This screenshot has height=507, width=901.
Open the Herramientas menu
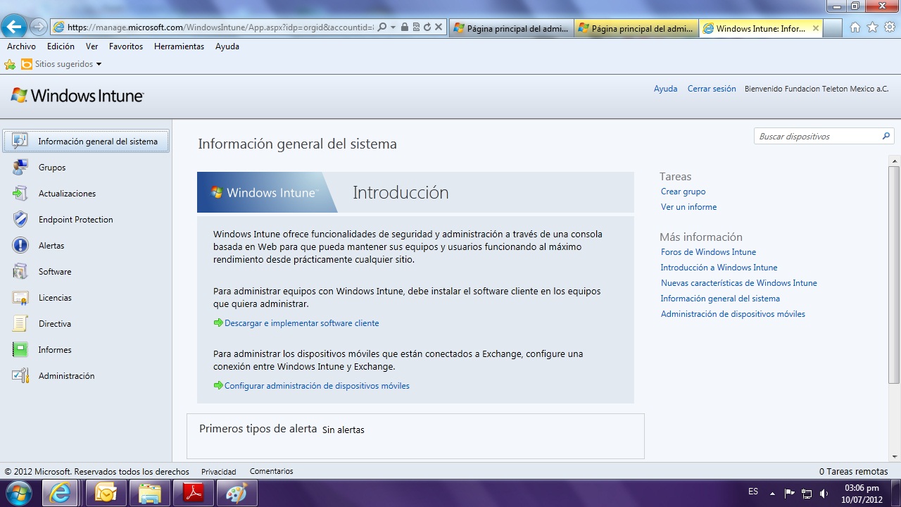tap(179, 46)
